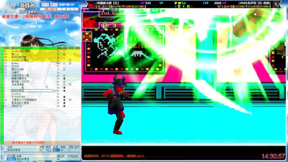Open the name combo box dropdown arrow in row 6
The height and width of the screenshot is (162, 288).
pyautogui.click(x=54, y=91)
